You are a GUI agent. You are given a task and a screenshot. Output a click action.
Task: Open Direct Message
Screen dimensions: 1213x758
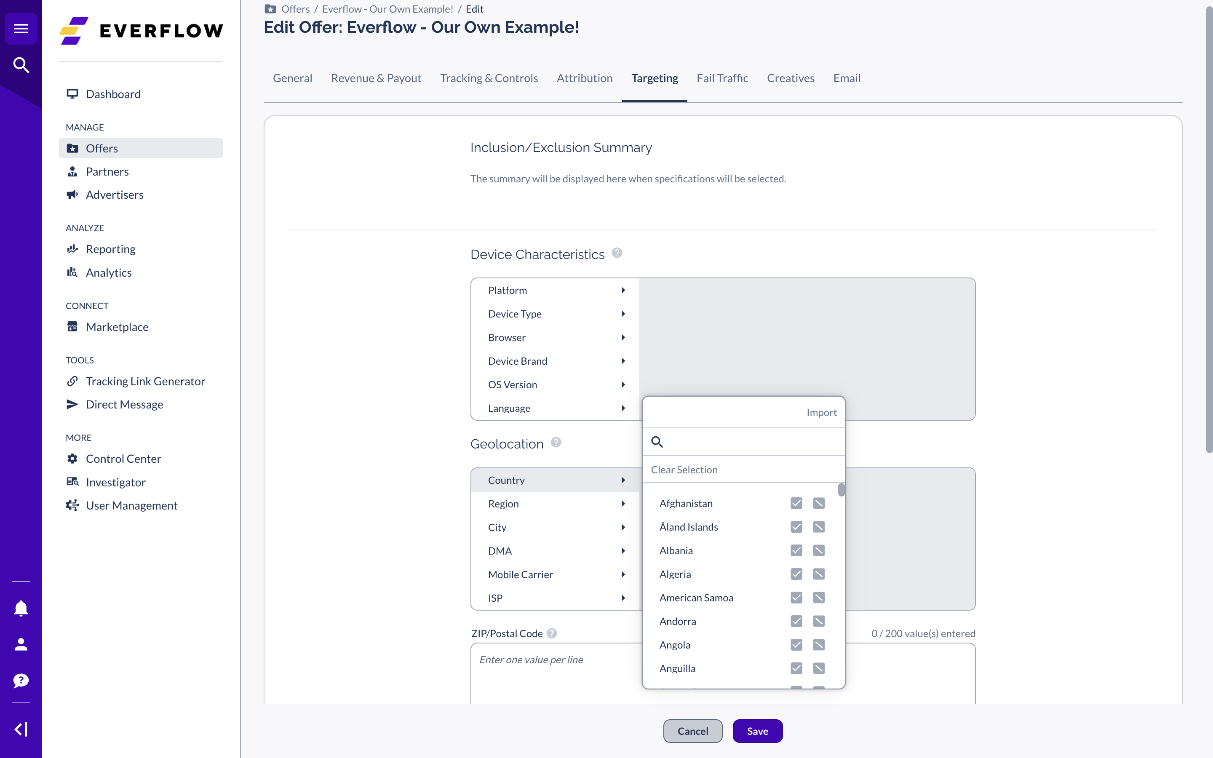(x=124, y=404)
